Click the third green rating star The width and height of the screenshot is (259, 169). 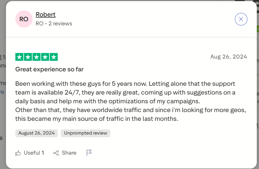pyautogui.click(x=36, y=57)
